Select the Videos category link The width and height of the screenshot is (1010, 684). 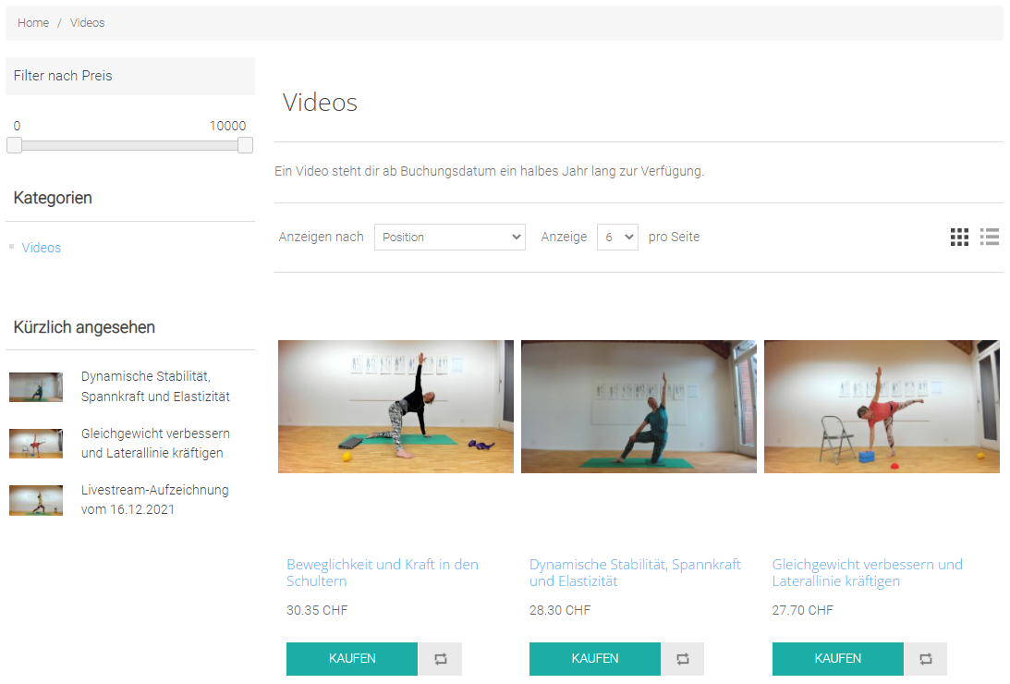point(42,248)
